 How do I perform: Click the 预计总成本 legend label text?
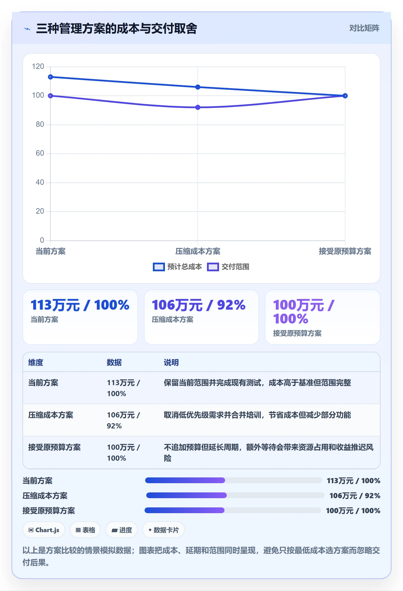coord(185,267)
